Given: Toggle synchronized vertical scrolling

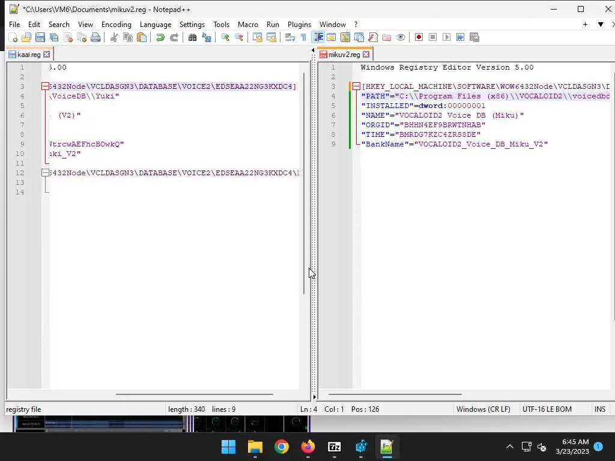Looking at the screenshot, I should coord(257,37).
